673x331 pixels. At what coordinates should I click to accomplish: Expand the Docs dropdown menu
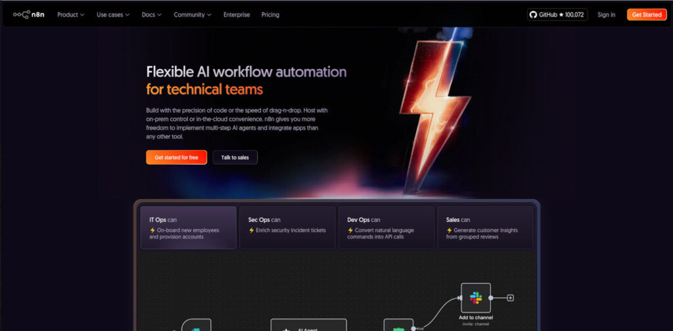point(152,14)
